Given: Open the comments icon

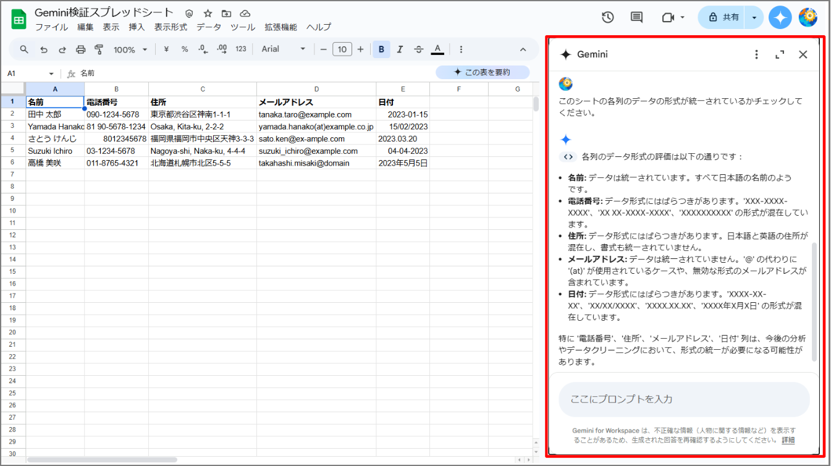Looking at the screenshot, I should coord(636,17).
